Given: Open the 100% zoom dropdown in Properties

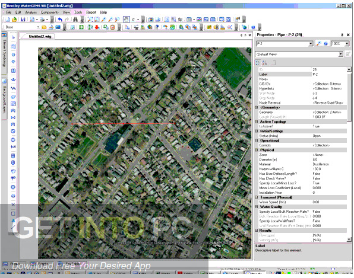Looking at the screenshot, I should [x=347, y=44].
